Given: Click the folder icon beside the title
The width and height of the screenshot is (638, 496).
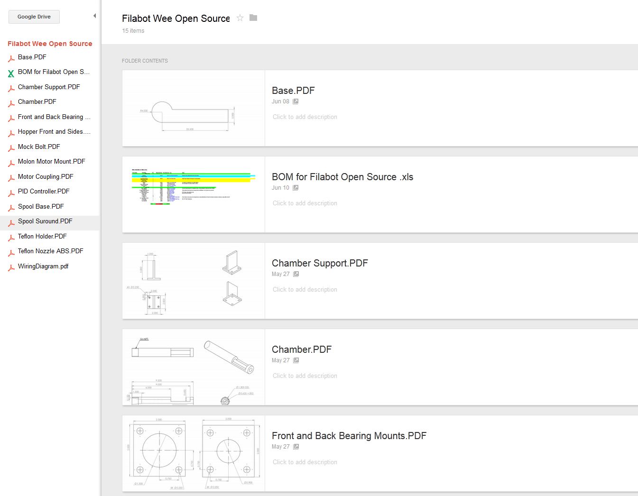Looking at the screenshot, I should (x=253, y=18).
